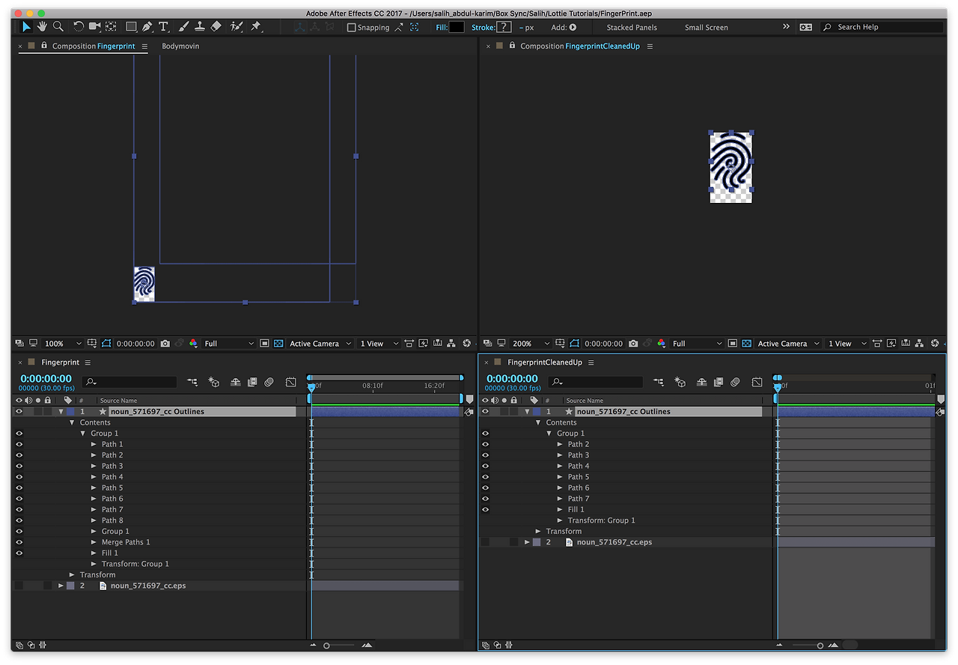Click the Fingerprint timeline current time display
Screen dimensions: 958x665
coord(46,379)
